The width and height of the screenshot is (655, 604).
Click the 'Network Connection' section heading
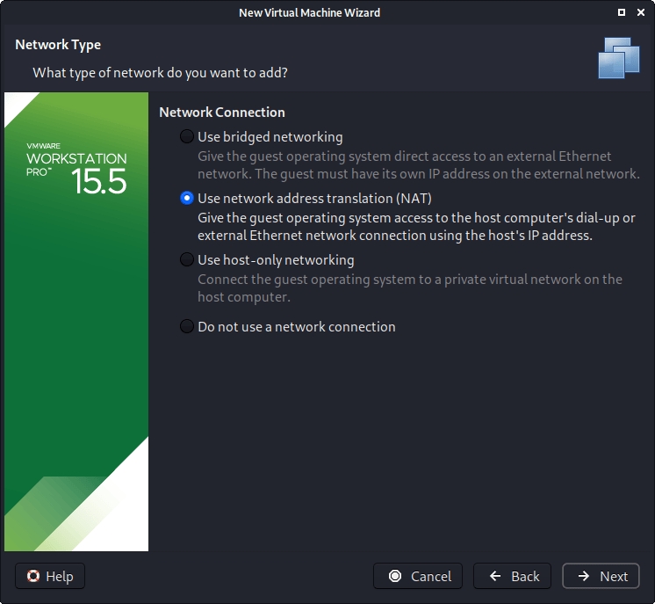point(221,113)
